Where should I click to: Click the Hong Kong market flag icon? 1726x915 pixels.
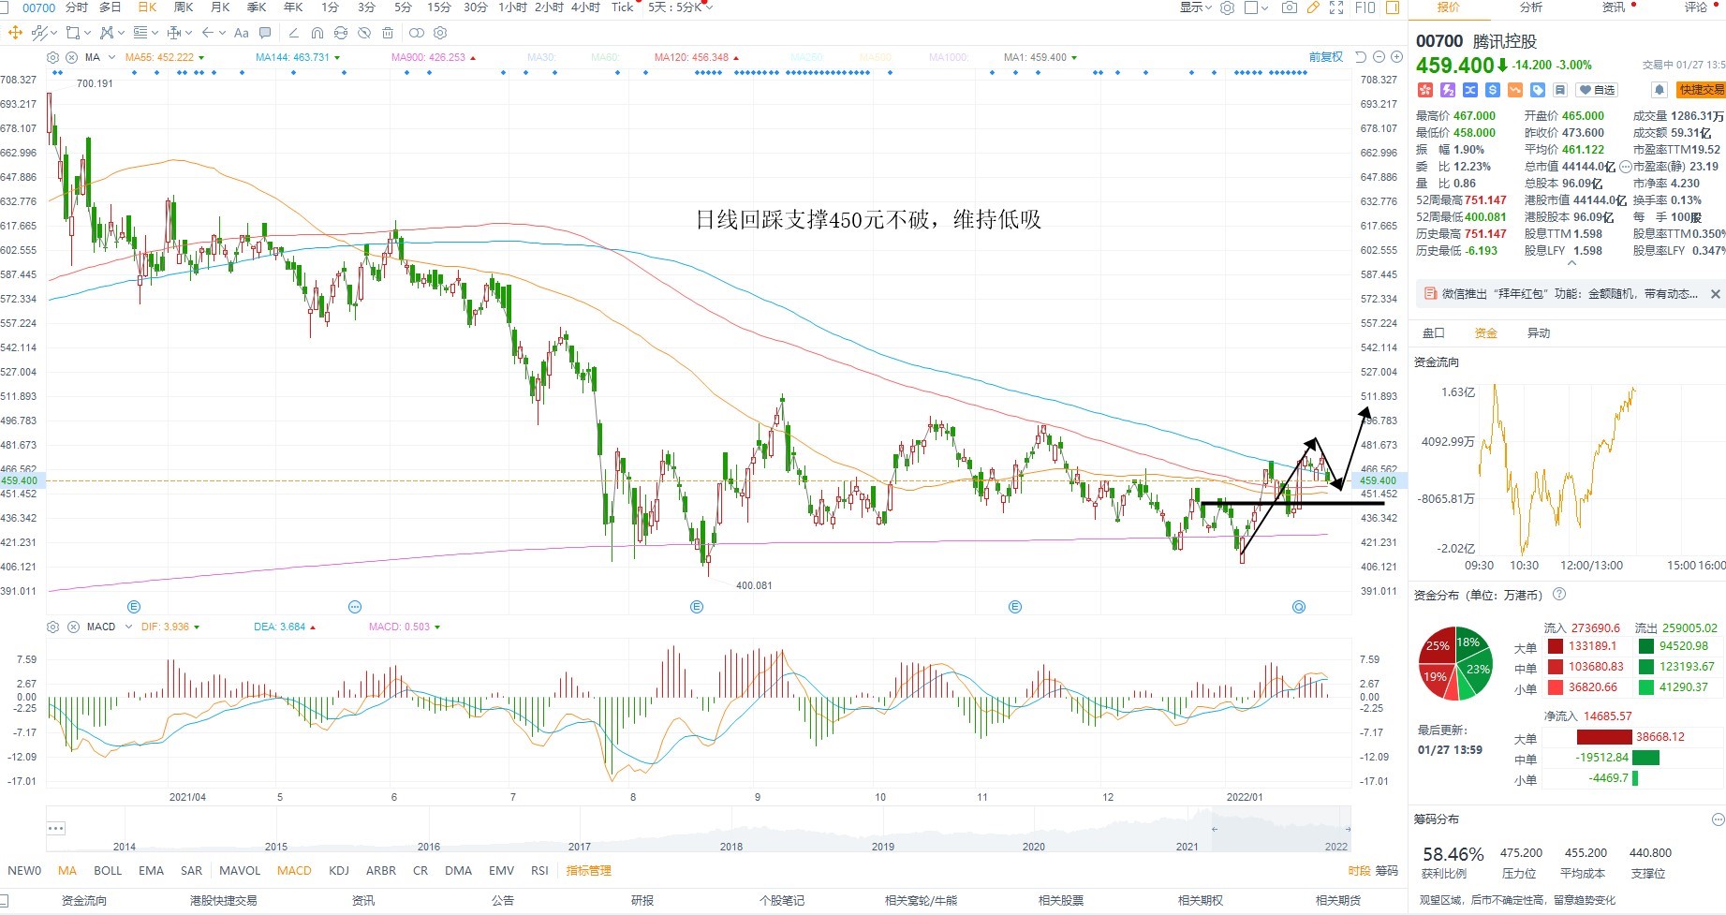pyautogui.click(x=1425, y=90)
